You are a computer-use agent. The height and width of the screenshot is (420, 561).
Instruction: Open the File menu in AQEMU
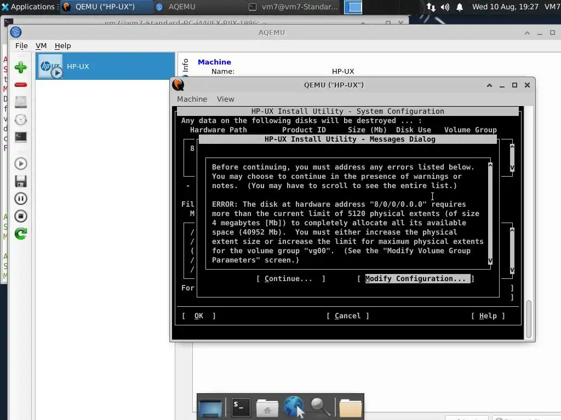(x=21, y=46)
